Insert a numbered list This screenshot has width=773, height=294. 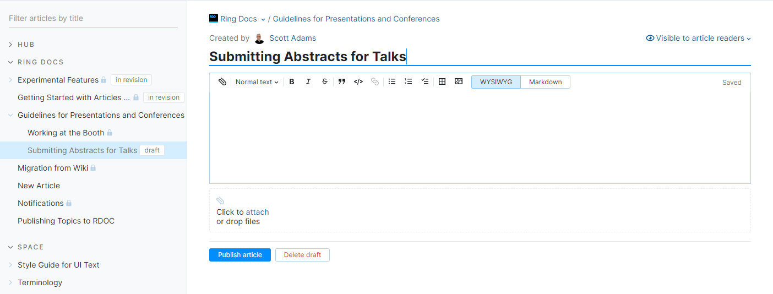coord(409,82)
